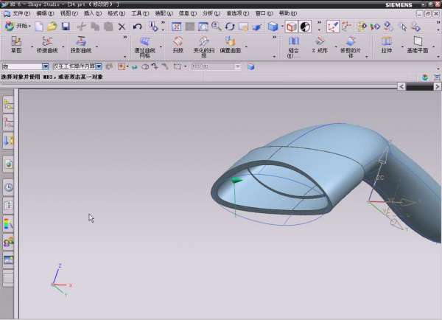This screenshot has height=320, width=442.
Task: Open the 文件 (File) menu
Action: 22,13
